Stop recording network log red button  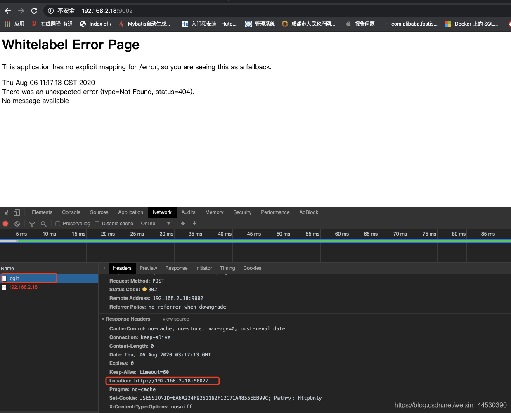click(x=5, y=224)
